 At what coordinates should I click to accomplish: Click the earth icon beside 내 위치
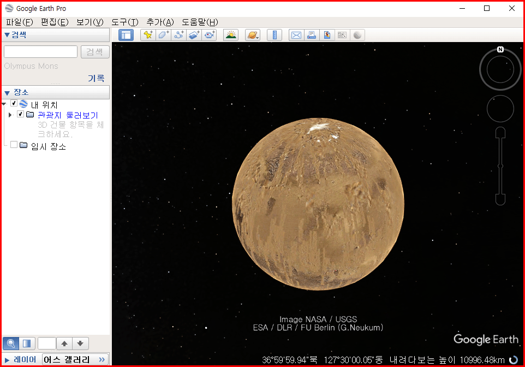23,104
